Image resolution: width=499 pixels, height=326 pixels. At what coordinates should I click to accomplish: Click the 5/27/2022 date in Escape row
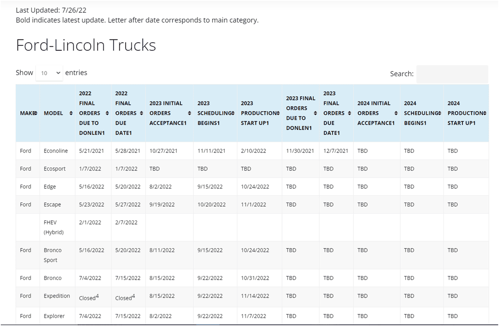(128, 205)
